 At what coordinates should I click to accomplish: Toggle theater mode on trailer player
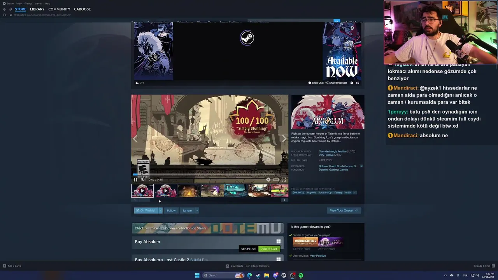[276, 180]
